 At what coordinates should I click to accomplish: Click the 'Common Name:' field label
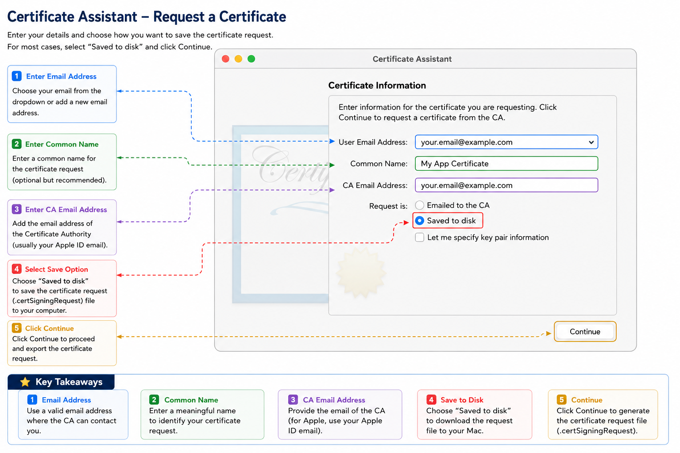click(x=379, y=164)
